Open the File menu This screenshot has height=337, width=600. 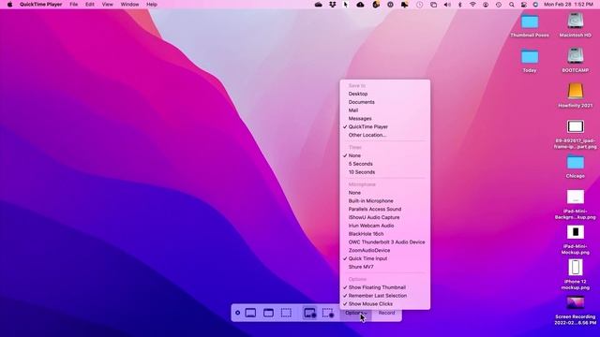pos(74,5)
